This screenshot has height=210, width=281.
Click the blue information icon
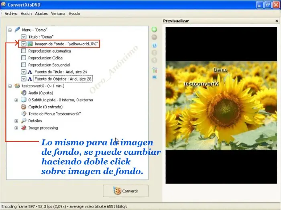(155, 45)
